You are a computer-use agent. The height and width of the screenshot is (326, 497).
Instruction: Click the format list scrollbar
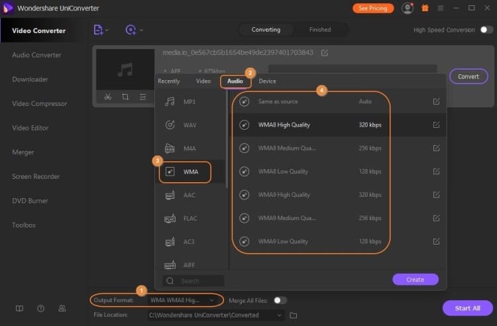click(x=227, y=139)
